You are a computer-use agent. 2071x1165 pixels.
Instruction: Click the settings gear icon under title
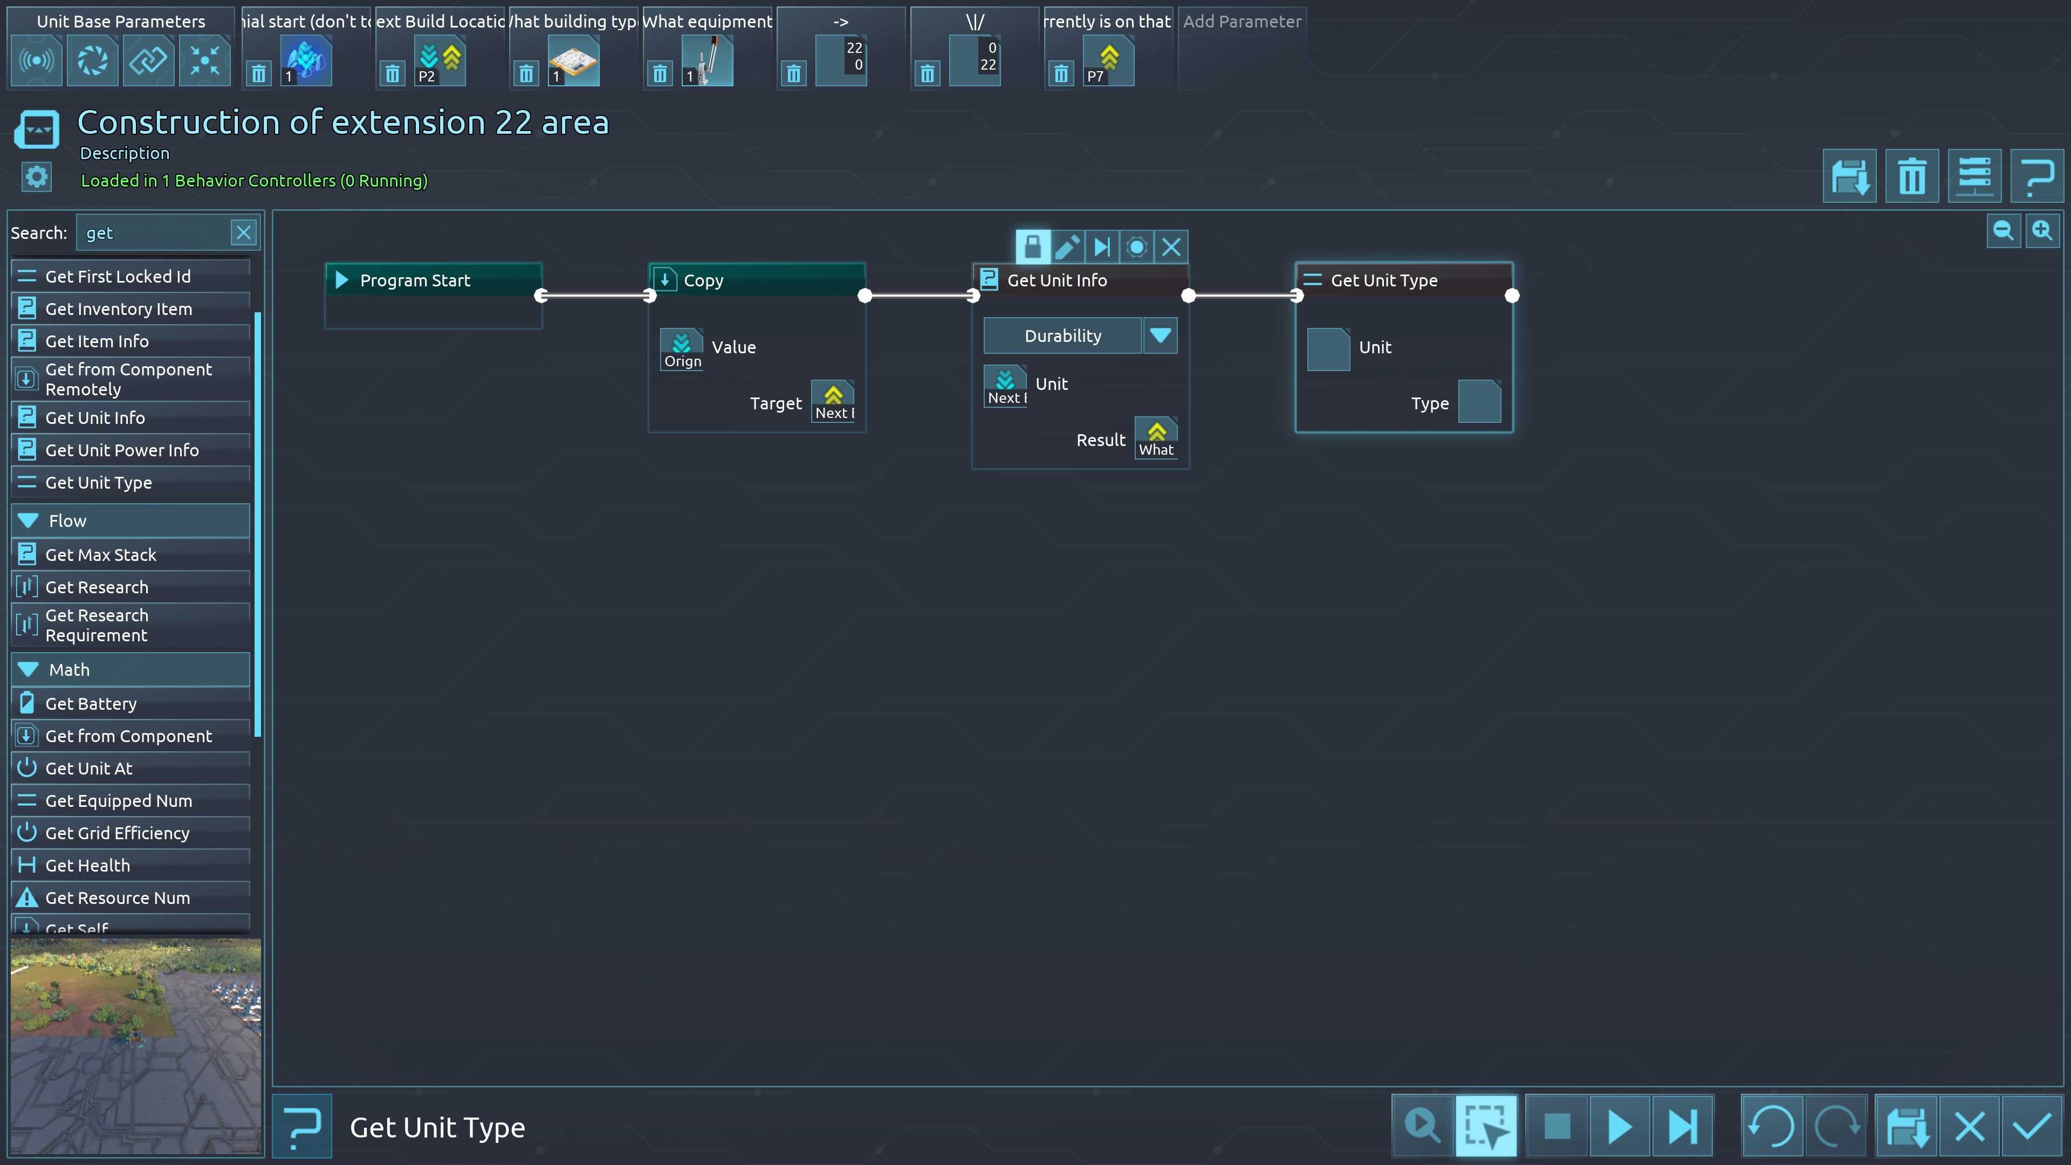[x=36, y=177]
